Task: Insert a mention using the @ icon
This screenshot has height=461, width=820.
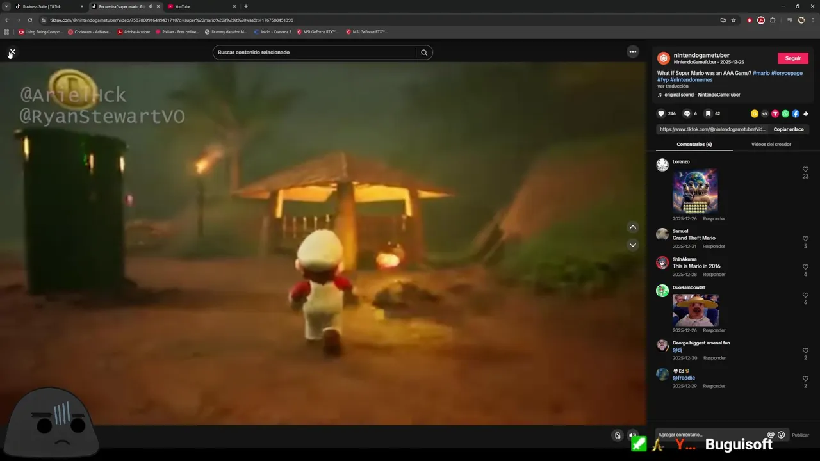Action: (771, 435)
